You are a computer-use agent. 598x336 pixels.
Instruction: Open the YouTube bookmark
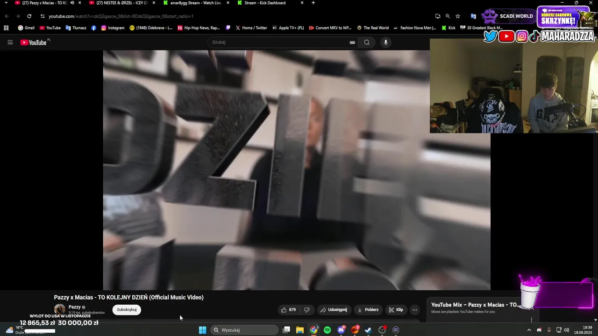(x=50, y=28)
